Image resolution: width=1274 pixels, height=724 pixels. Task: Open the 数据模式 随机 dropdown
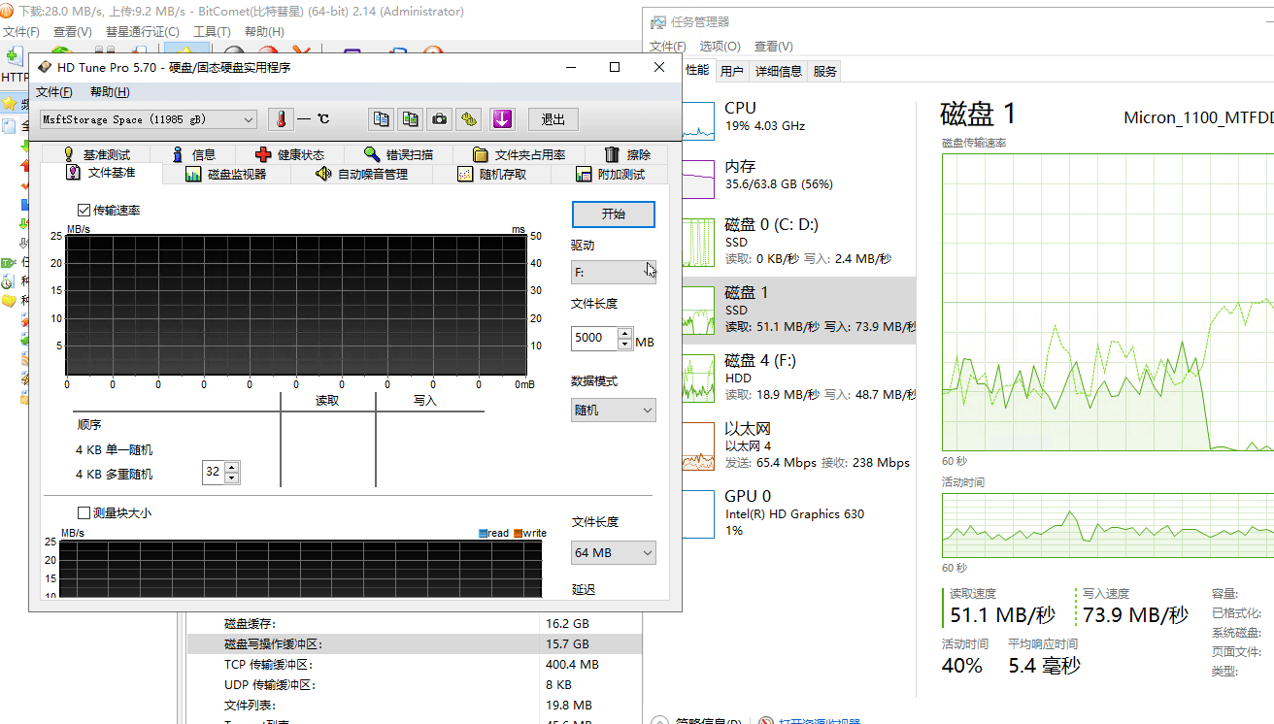pos(614,411)
